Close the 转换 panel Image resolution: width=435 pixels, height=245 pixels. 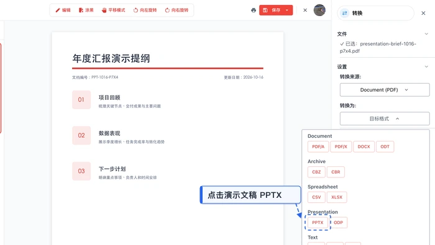click(423, 13)
